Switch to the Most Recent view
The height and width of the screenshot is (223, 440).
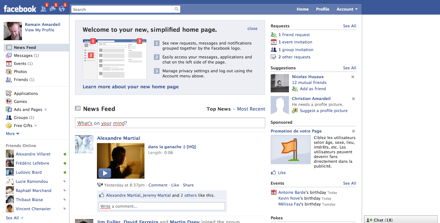(x=251, y=109)
